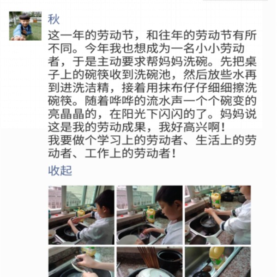277x277 pixels.
Task: Click the gray bar at the top edge
Action: 235,0
